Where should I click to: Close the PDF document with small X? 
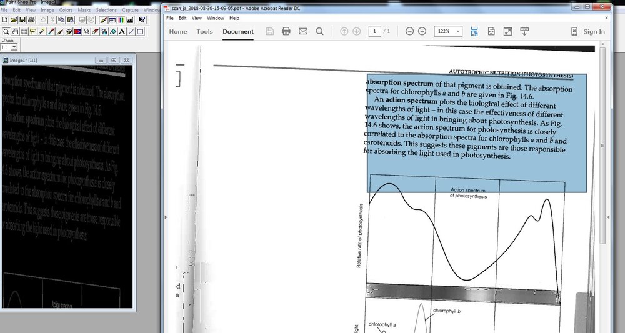click(607, 18)
